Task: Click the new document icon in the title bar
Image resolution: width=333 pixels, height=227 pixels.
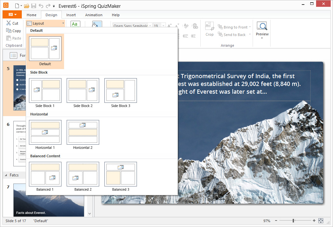Action: tap(17, 6)
